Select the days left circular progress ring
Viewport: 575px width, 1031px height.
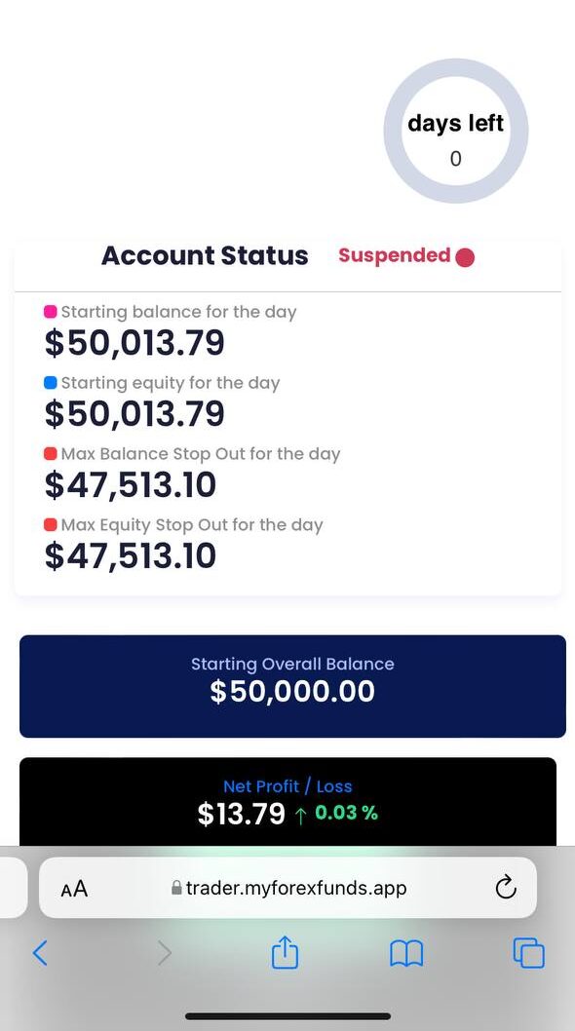456,131
